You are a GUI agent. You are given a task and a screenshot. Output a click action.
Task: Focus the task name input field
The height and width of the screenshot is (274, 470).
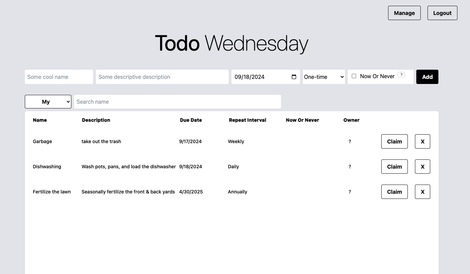pyautogui.click(x=59, y=77)
